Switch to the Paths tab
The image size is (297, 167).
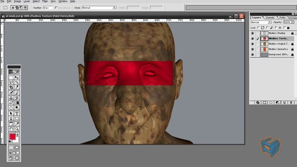coord(283,18)
